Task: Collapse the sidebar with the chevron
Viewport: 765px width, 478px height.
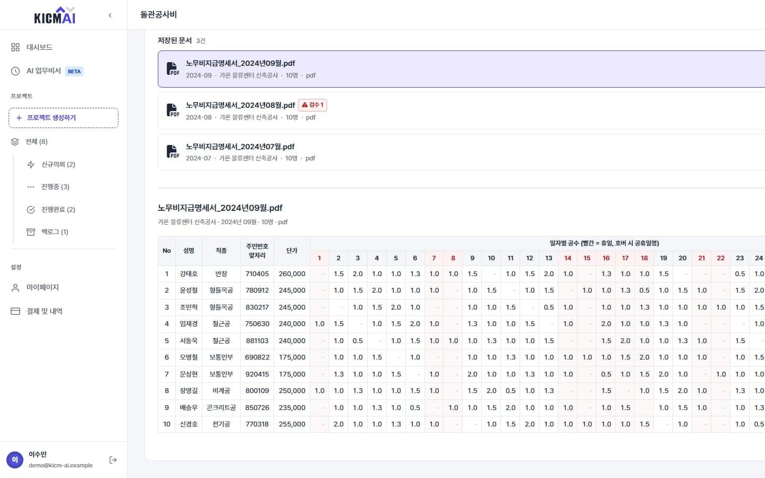Action: point(110,15)
